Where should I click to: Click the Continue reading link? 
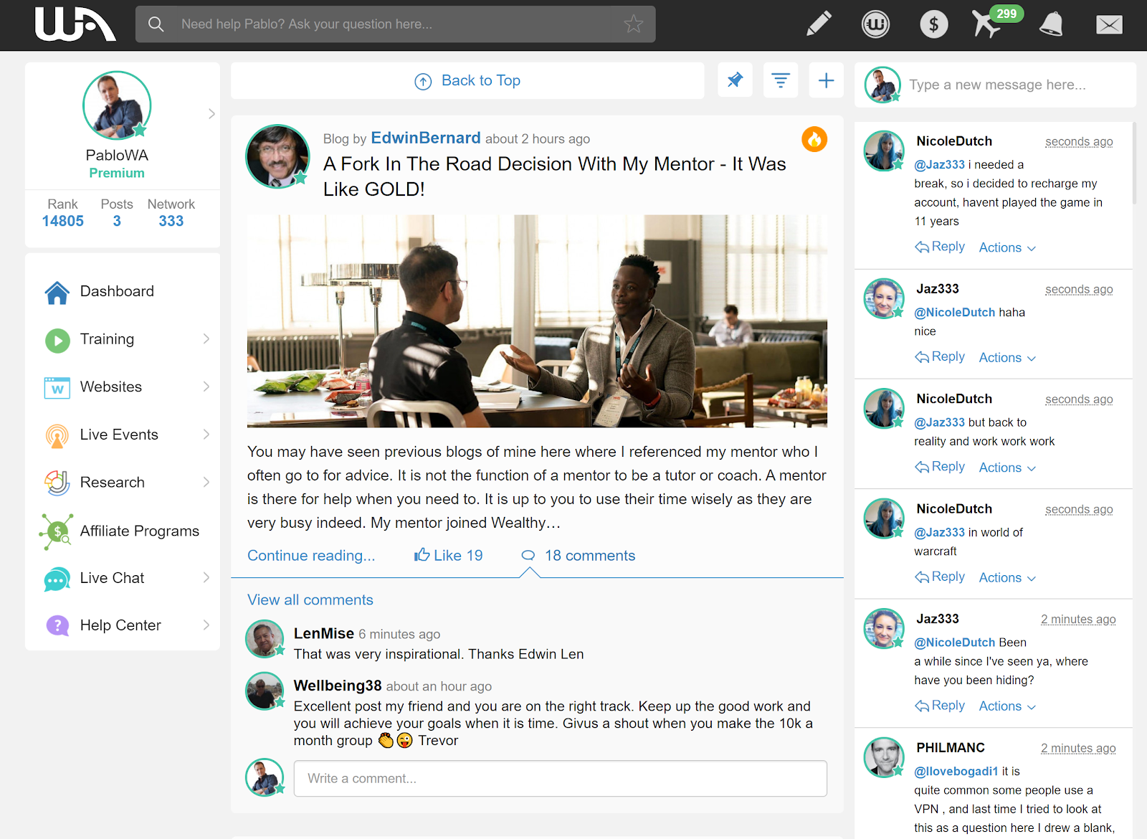click(311, 556)
